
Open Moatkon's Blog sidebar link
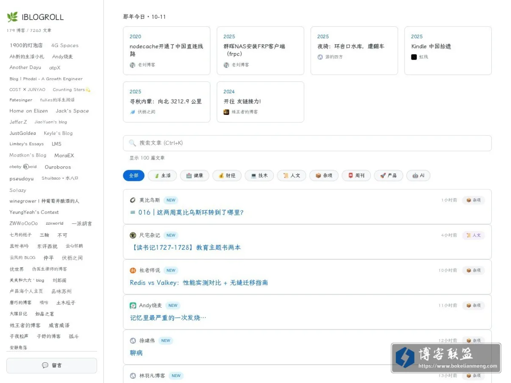coord(28,155)
